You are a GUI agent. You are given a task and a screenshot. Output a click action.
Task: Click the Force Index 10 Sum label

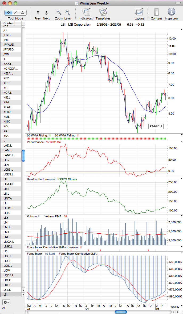(40, 254)
